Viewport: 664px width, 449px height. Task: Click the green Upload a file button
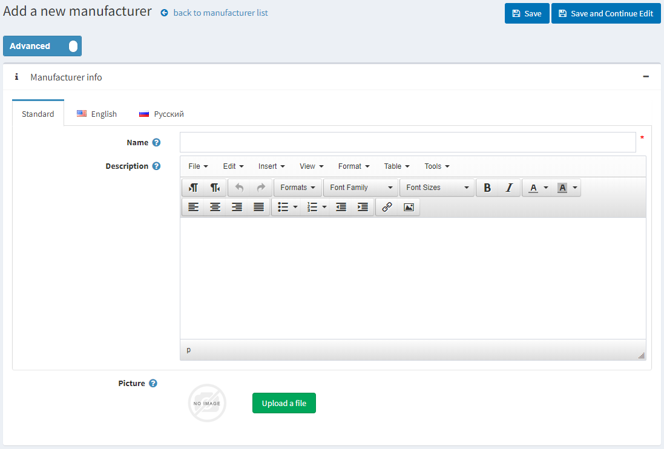284,403
